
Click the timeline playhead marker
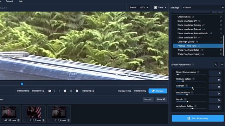tap(22, 84)
